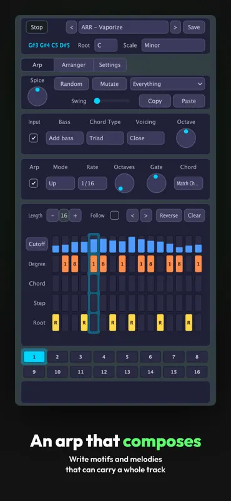Image resolution: width=231 pixels, height=501 pixels.
Task: Open the Cutoff lane selector
Action: pyautogui.click(x=37, y=244)
